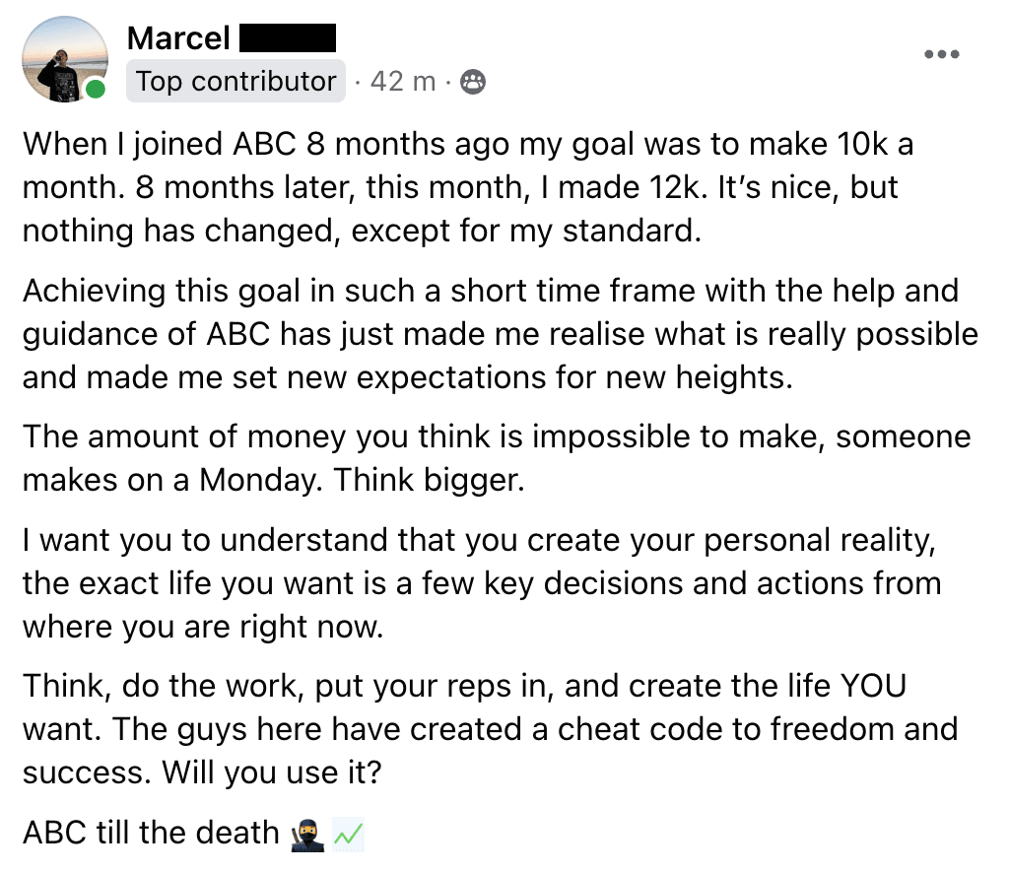Open the post via 42 m timestamp

pyautogui.click(x=403, y=82)
